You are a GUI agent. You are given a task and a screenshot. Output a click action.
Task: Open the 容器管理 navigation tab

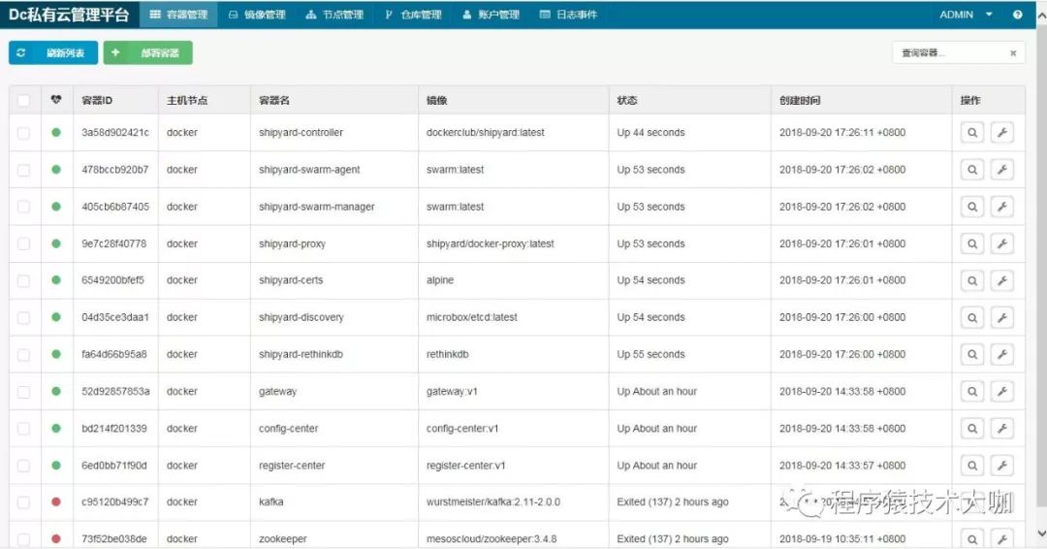pyautogui.click(x=178, y=14)
